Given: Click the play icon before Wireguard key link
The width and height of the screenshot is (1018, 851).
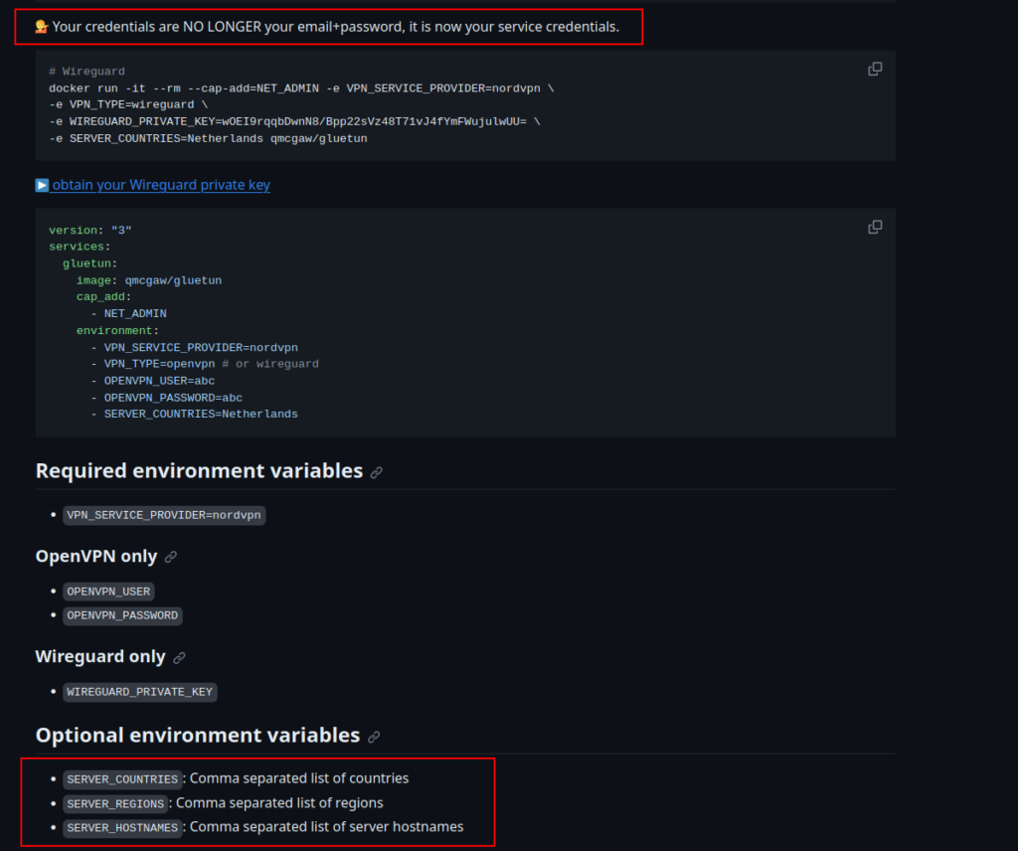Looking at the screenshot, I should pyautogui.click(x=42, y=185).
